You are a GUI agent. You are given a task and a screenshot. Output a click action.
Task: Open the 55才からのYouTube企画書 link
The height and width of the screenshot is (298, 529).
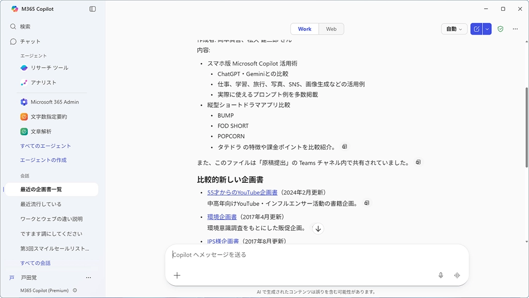pyautogui.click(x=242, y=193)
